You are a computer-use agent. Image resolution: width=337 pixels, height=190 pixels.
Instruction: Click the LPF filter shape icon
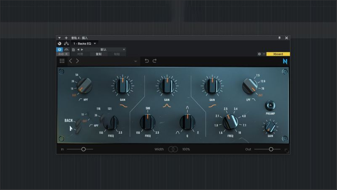coord(253,100)
